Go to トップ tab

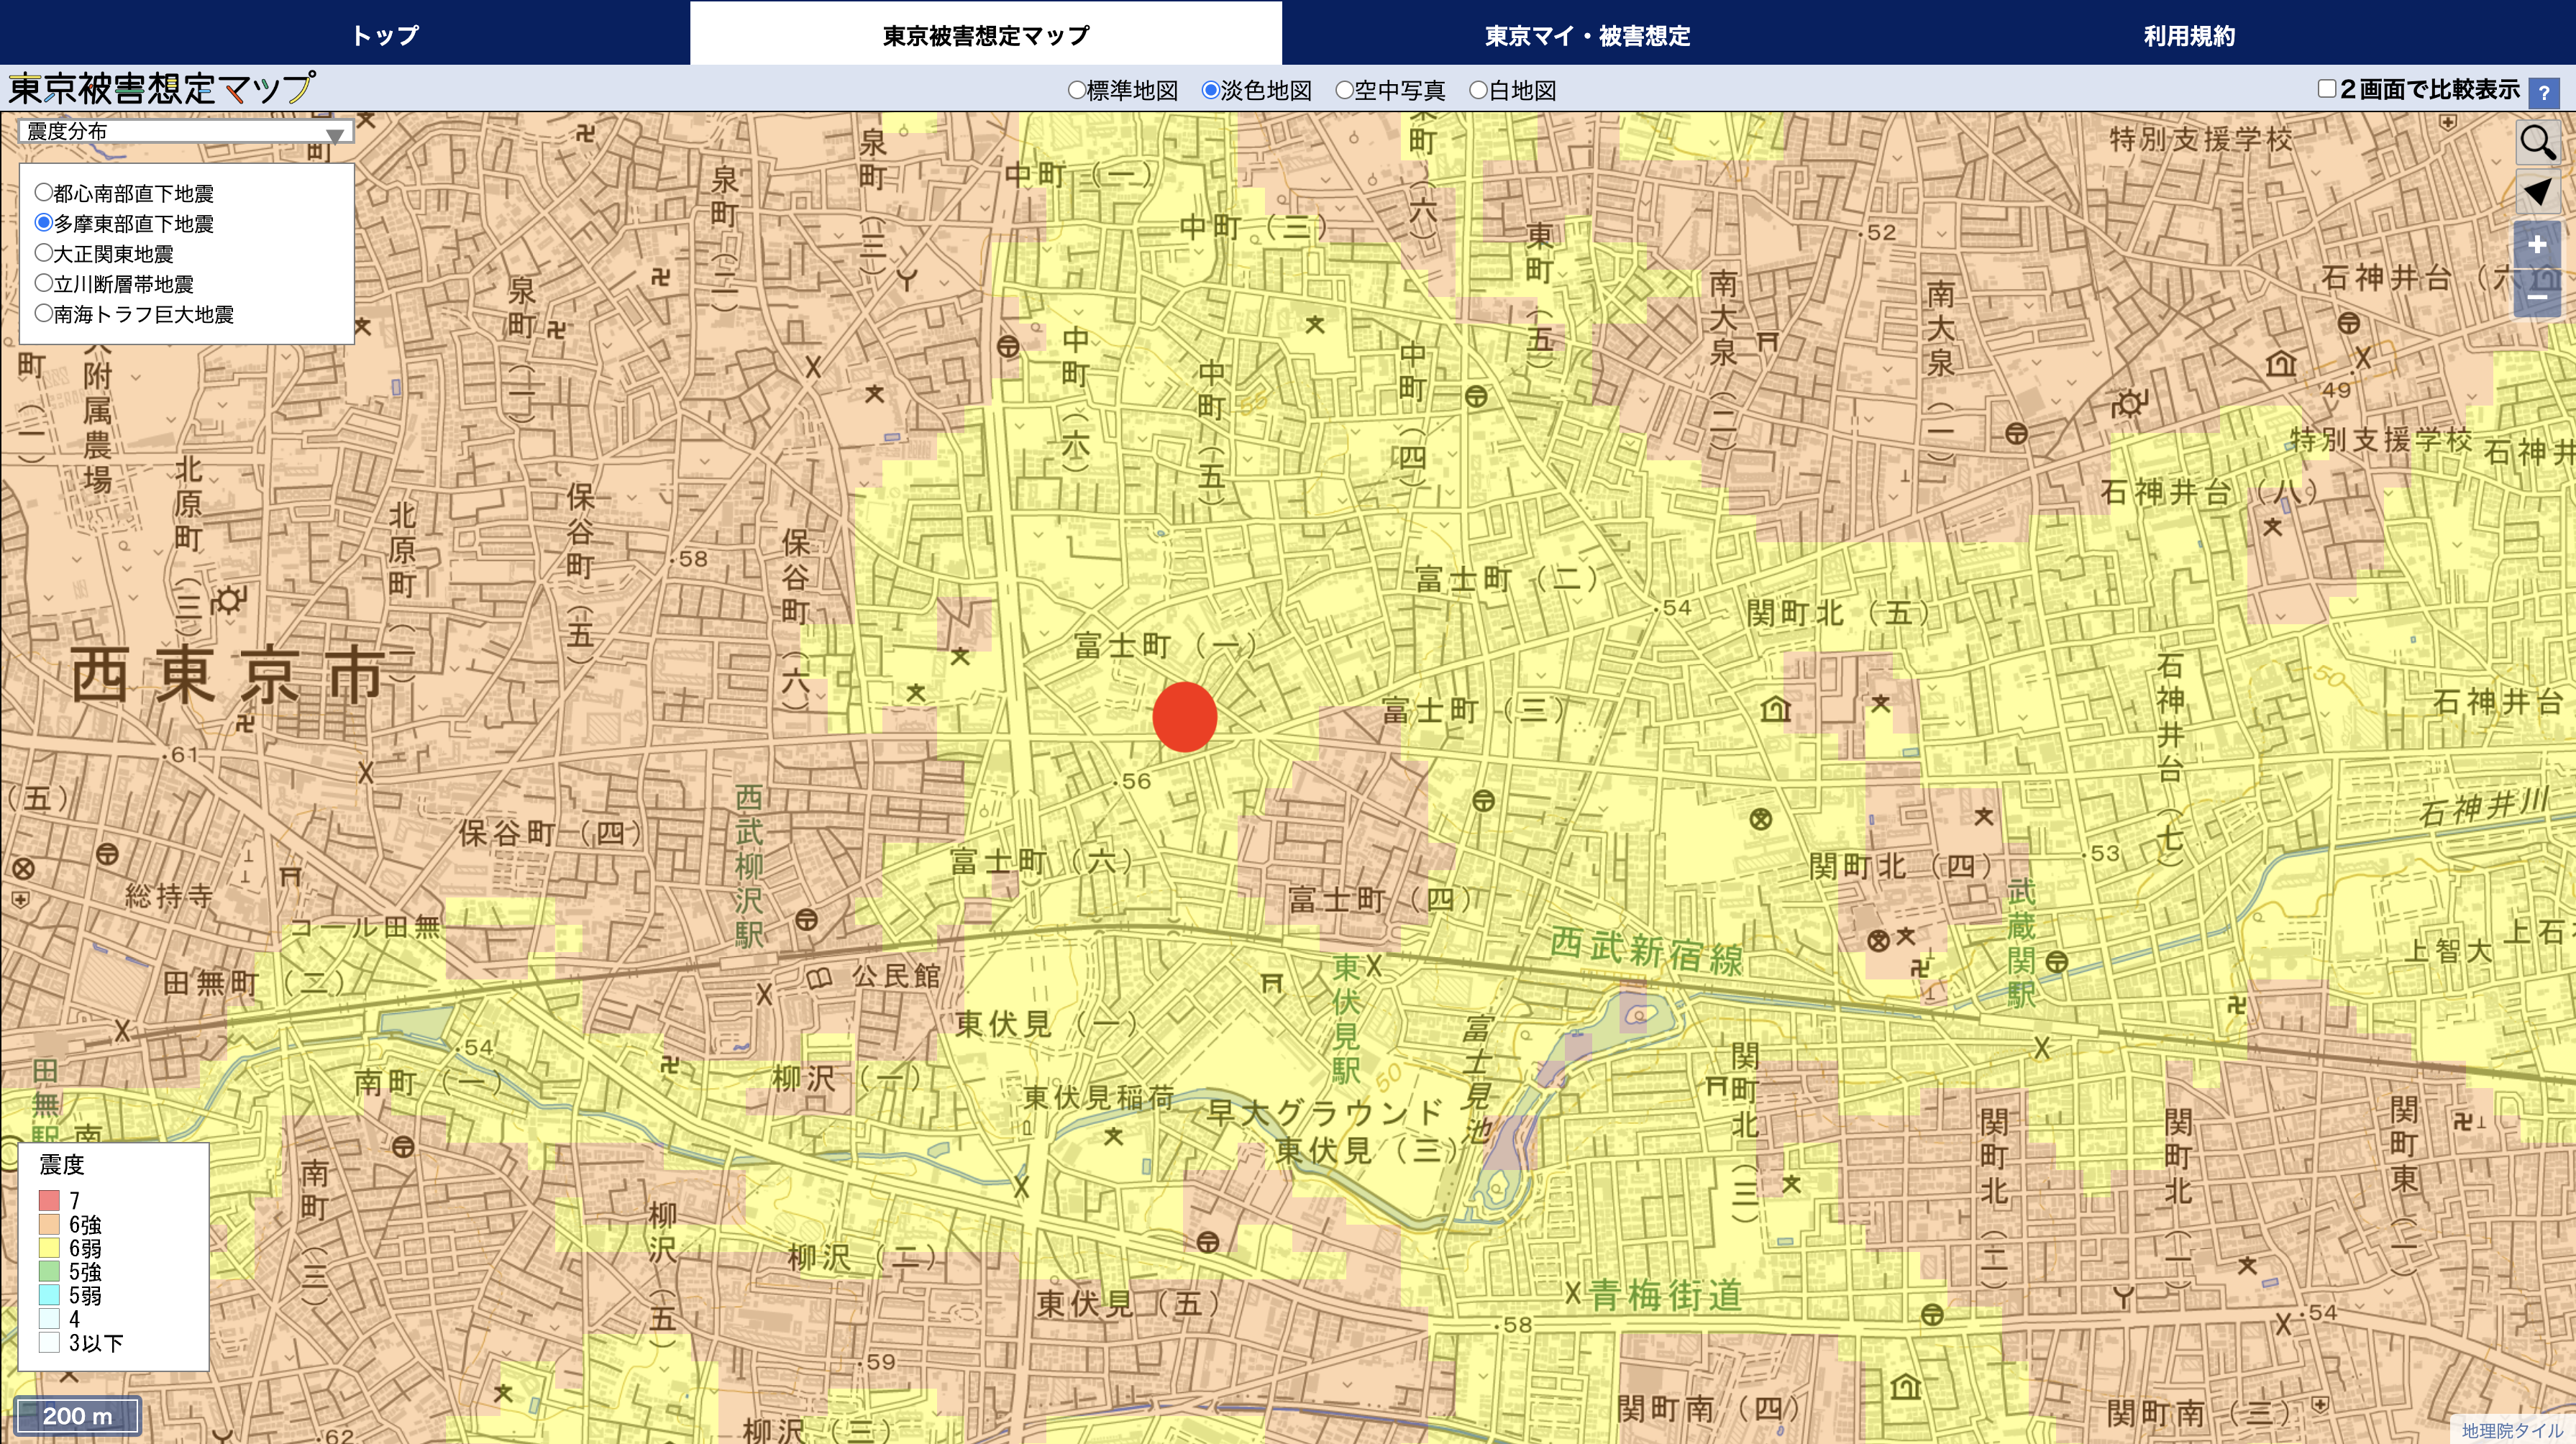coord(385,35)
